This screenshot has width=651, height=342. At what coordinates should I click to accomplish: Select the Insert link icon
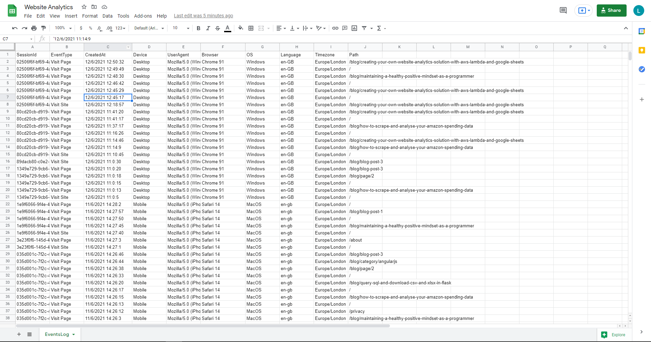coord(335,28)
